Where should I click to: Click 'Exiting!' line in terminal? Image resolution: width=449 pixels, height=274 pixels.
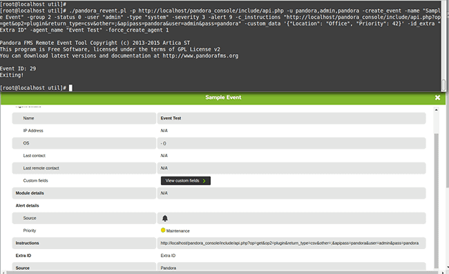tap(12, 75)
